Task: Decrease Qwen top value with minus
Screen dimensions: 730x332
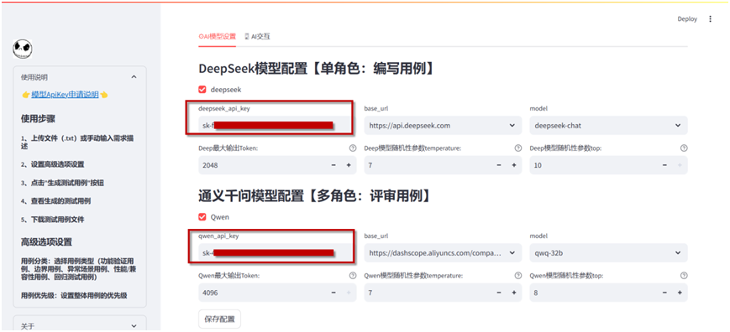Action: (x=664, y=293)
